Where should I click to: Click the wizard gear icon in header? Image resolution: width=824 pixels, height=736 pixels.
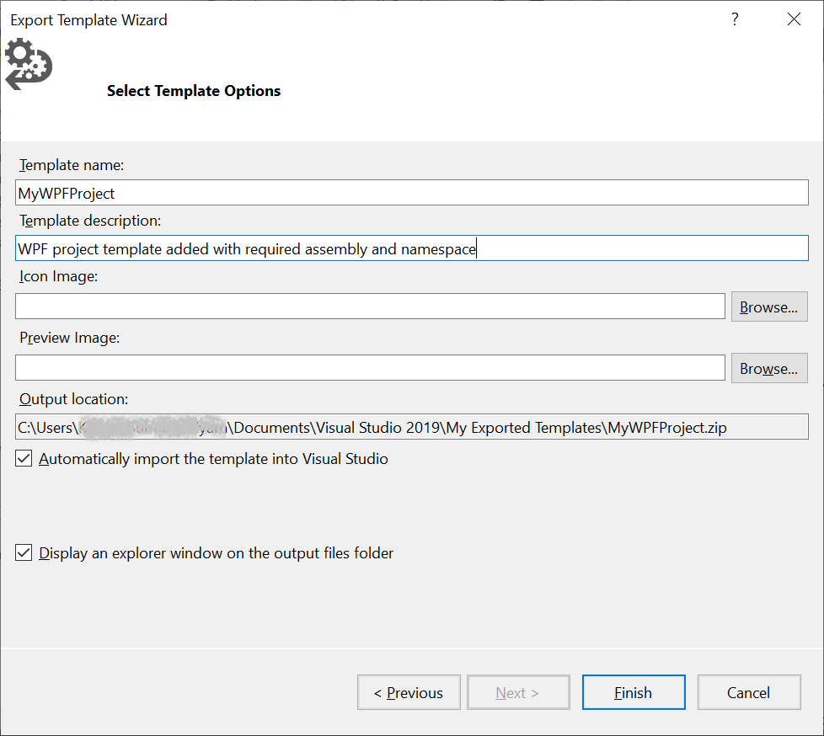(28, 64)
